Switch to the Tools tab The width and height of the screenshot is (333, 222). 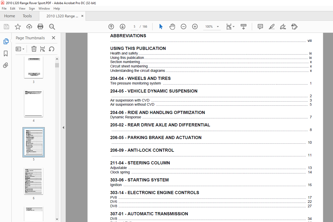click(x=27, y=16)
